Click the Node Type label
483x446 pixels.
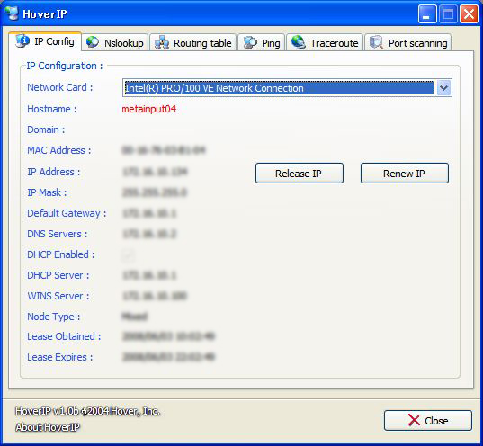coord(54,317)
